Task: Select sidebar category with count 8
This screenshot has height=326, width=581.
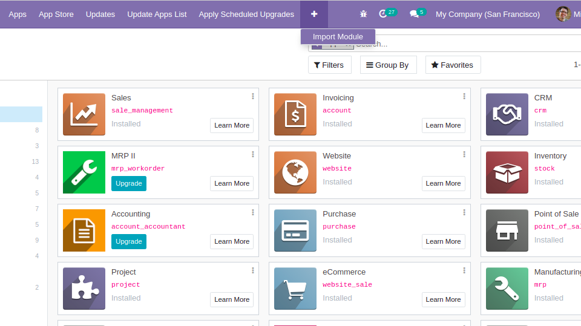Action: pos(21,130)
